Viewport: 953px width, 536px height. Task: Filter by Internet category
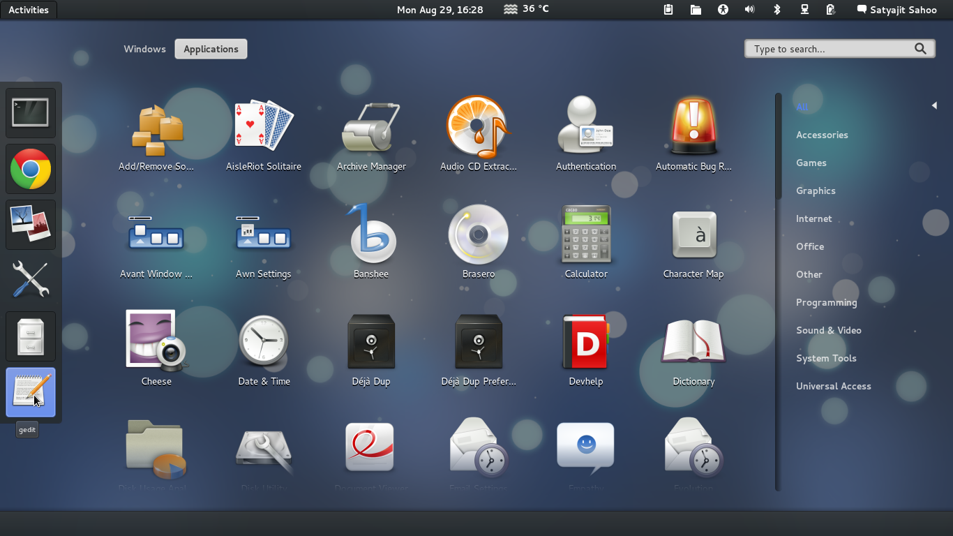click(814, 218)
